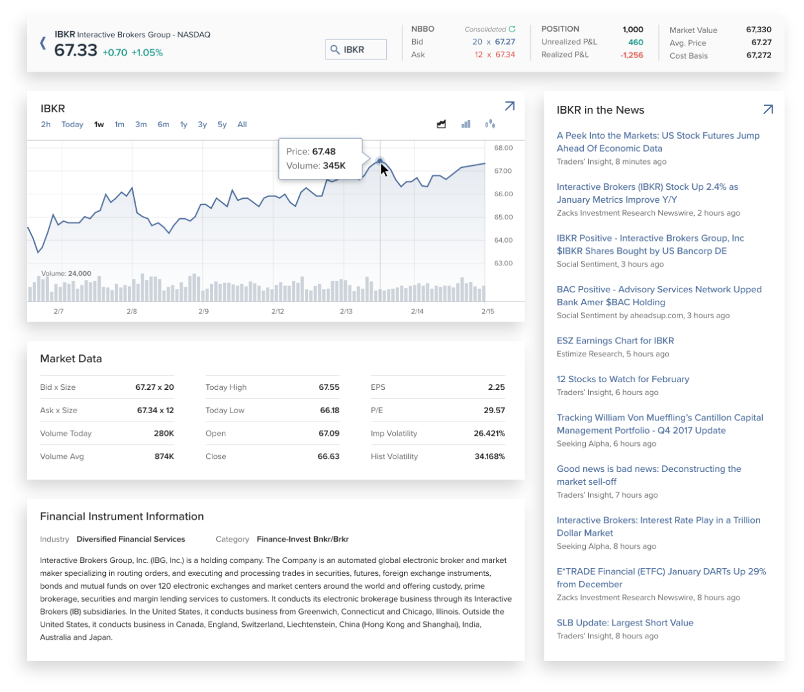Switch to candlestick chart type
Viewport: 804px width, 692px height.
490,124
